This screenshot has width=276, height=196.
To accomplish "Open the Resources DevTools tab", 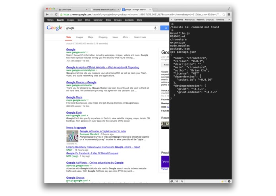I will click(x=190, y=20).
